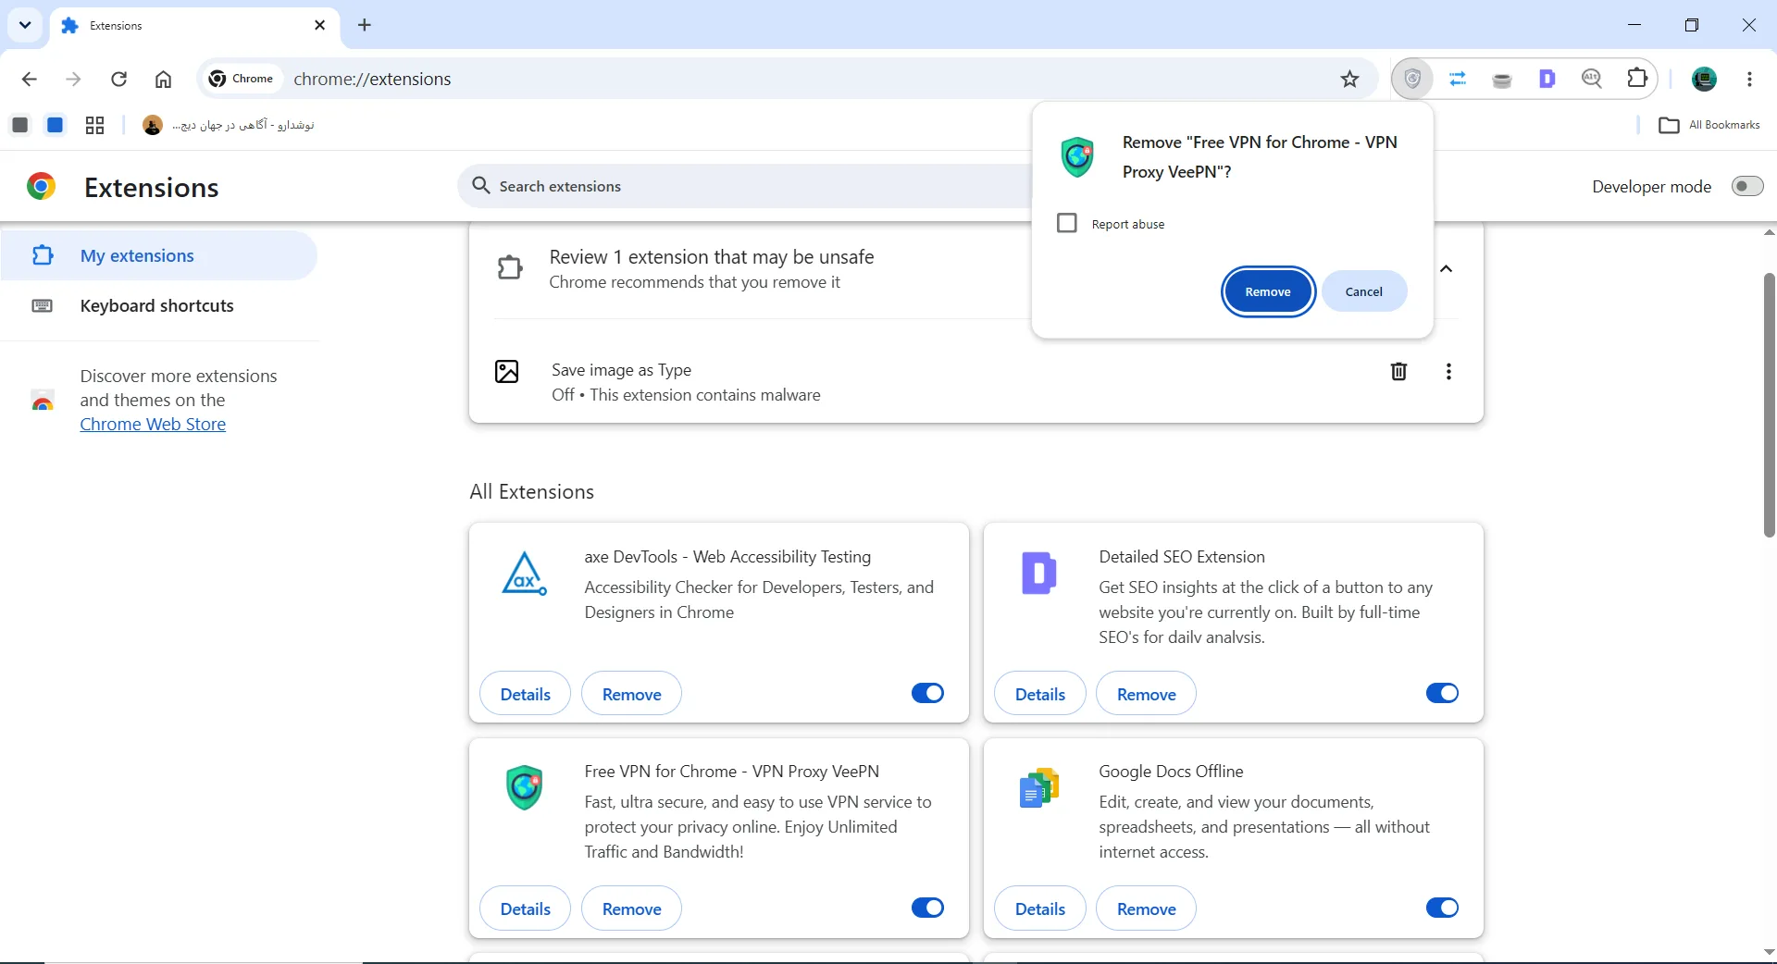Turn off the Free VPN VeePN toggle
1777x964 pixels.
tap(927, 908)
